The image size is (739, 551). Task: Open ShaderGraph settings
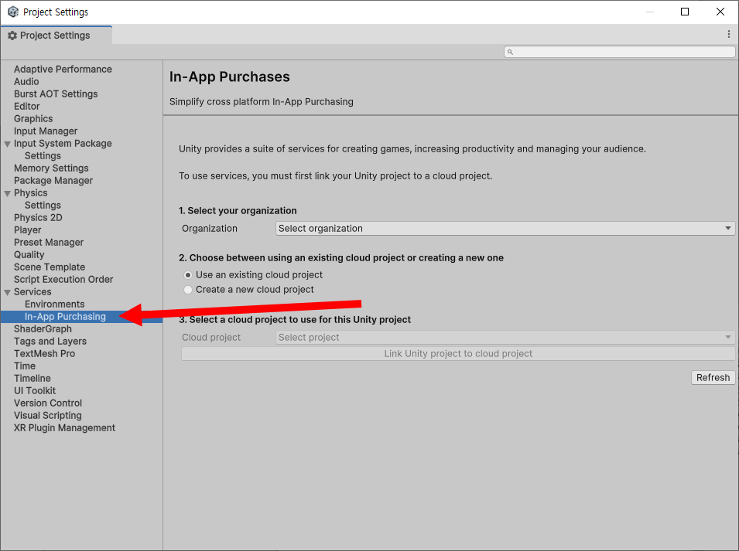tap(43, 329)
